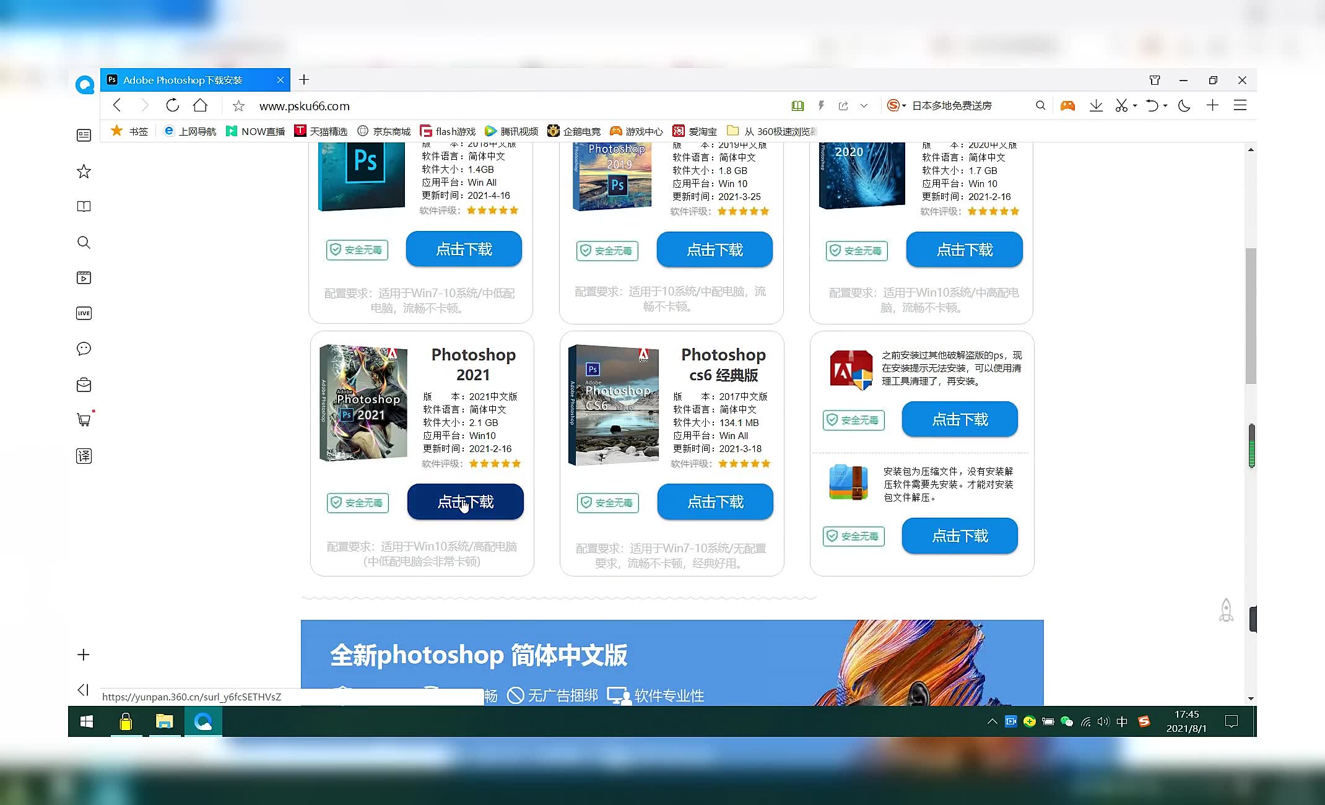Open the 书签 bookmarks item
Viewport: 1325px width, 805px height.
point(129,131)
